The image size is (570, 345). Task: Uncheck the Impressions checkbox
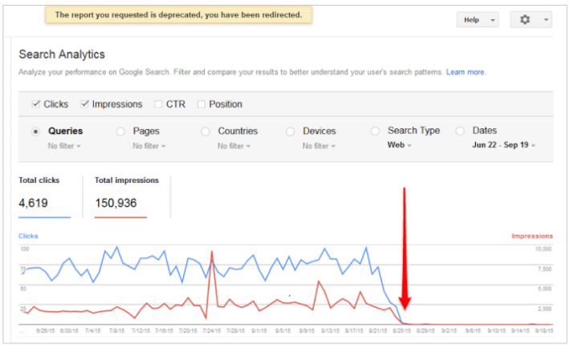(x=84, y=104)
